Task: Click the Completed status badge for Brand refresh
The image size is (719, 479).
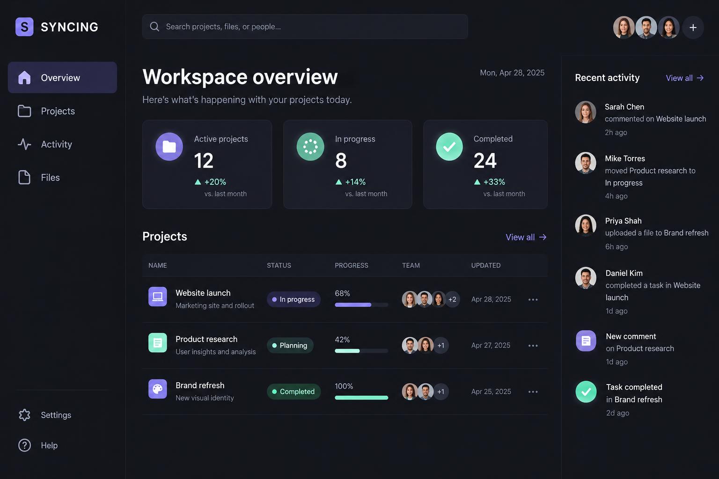Action: pos(293,392)
